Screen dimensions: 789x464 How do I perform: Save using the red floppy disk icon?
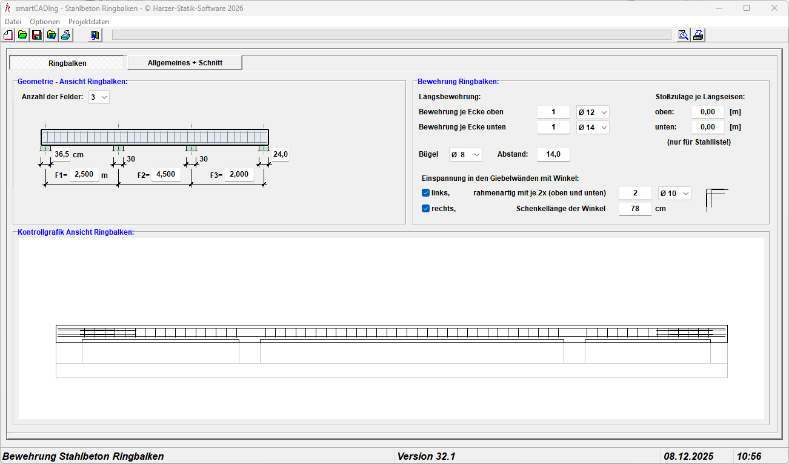click(37, 35)
